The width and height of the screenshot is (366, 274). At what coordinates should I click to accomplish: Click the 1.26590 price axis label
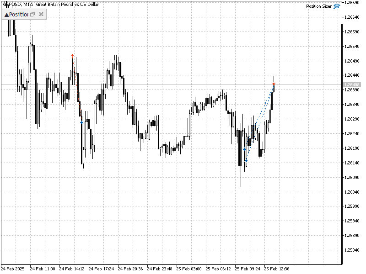(x=352, y=32)
